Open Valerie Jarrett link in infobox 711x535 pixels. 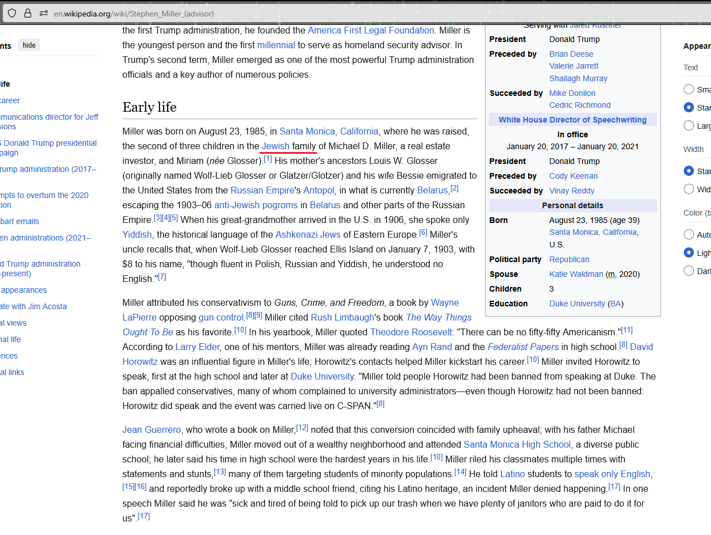(574, 66)
